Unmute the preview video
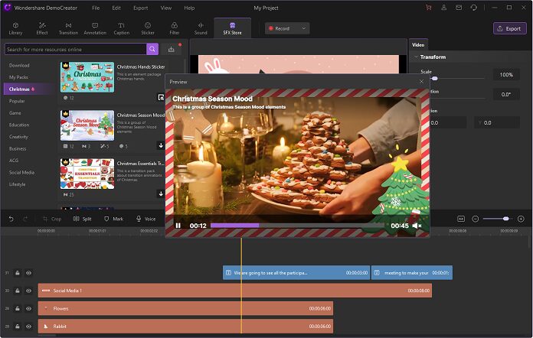The image size is (533, 338). pyautogui.click(x=417, y=226)
